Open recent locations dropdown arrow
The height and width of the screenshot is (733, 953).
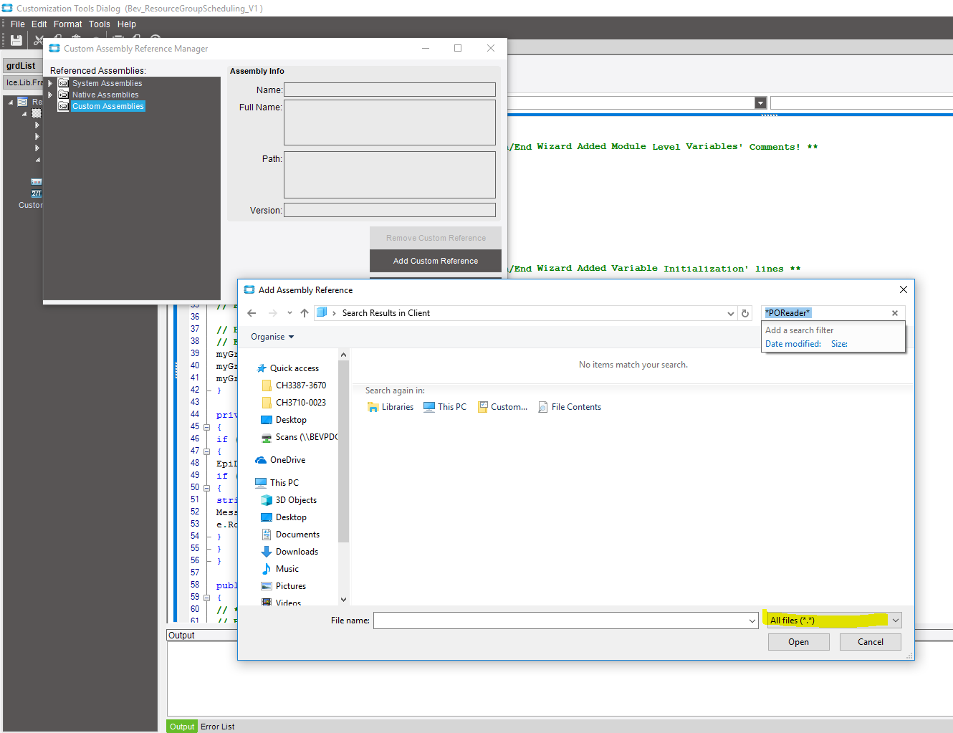289,313
